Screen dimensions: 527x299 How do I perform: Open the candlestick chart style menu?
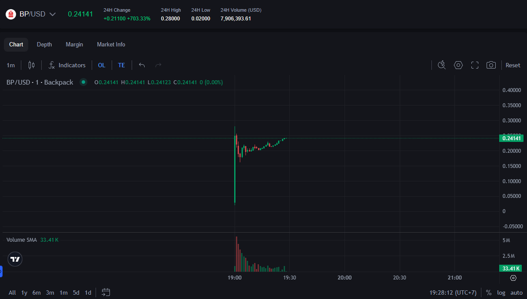coord(31,65)
